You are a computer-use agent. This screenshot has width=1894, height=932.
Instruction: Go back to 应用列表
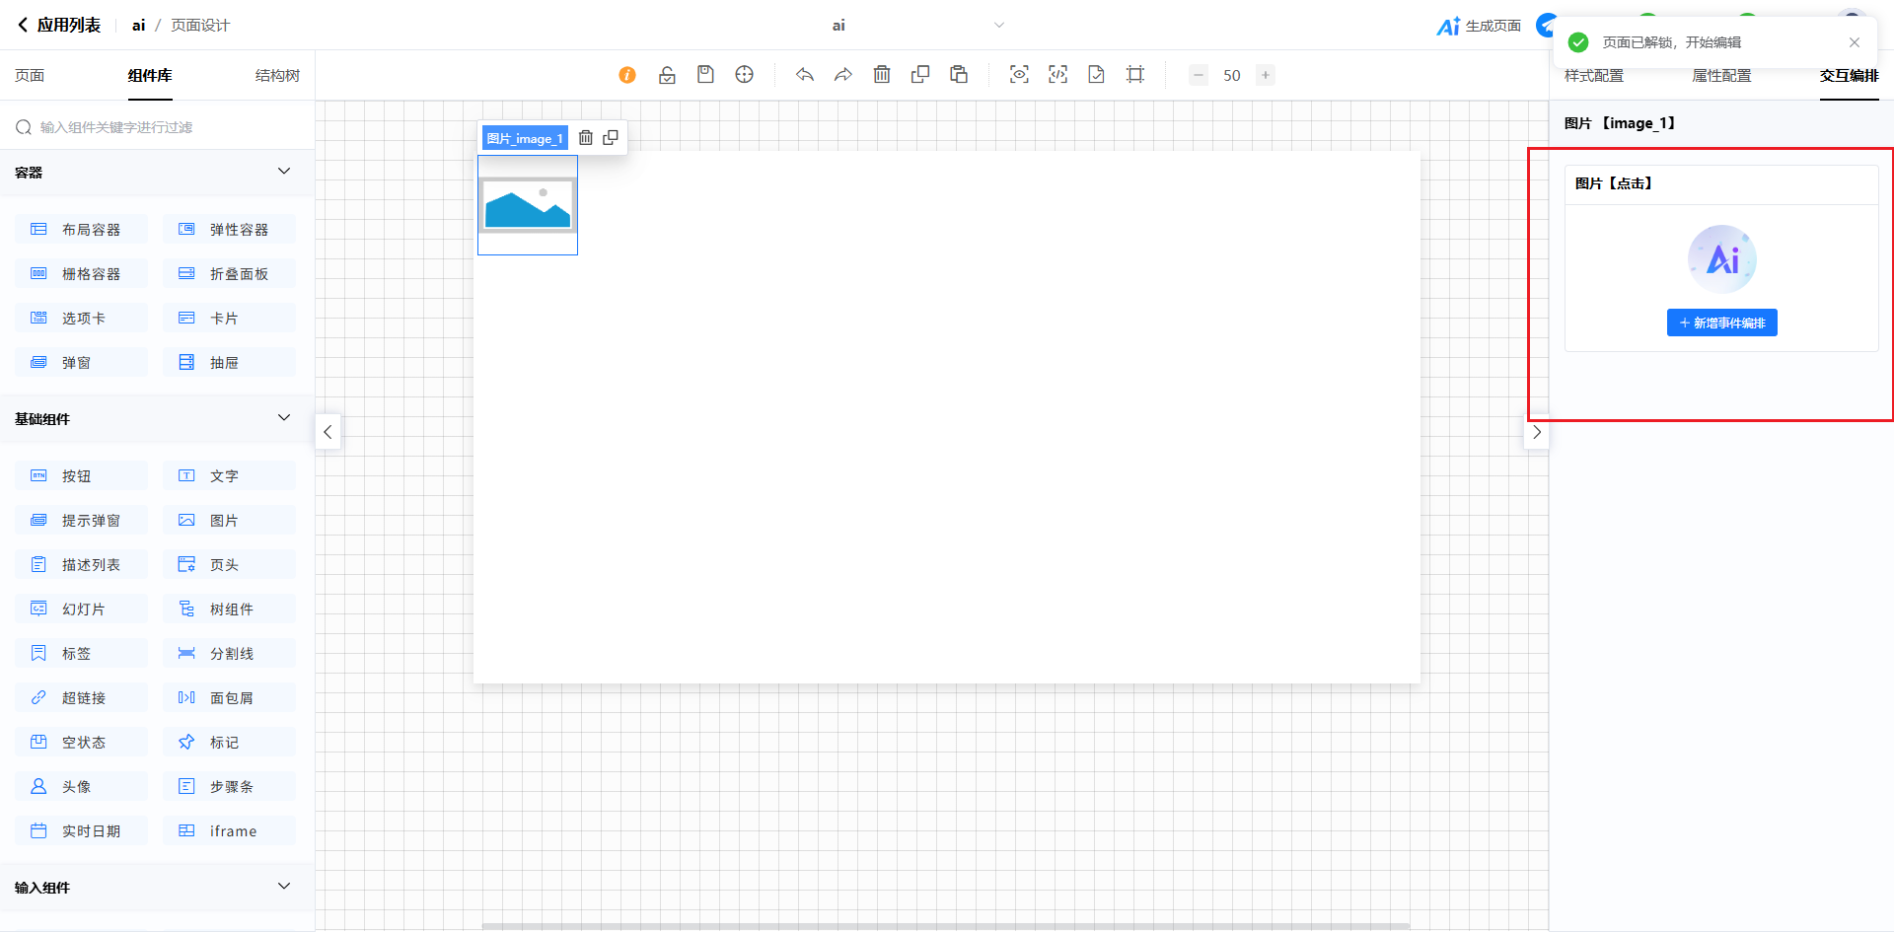point(59,26)
